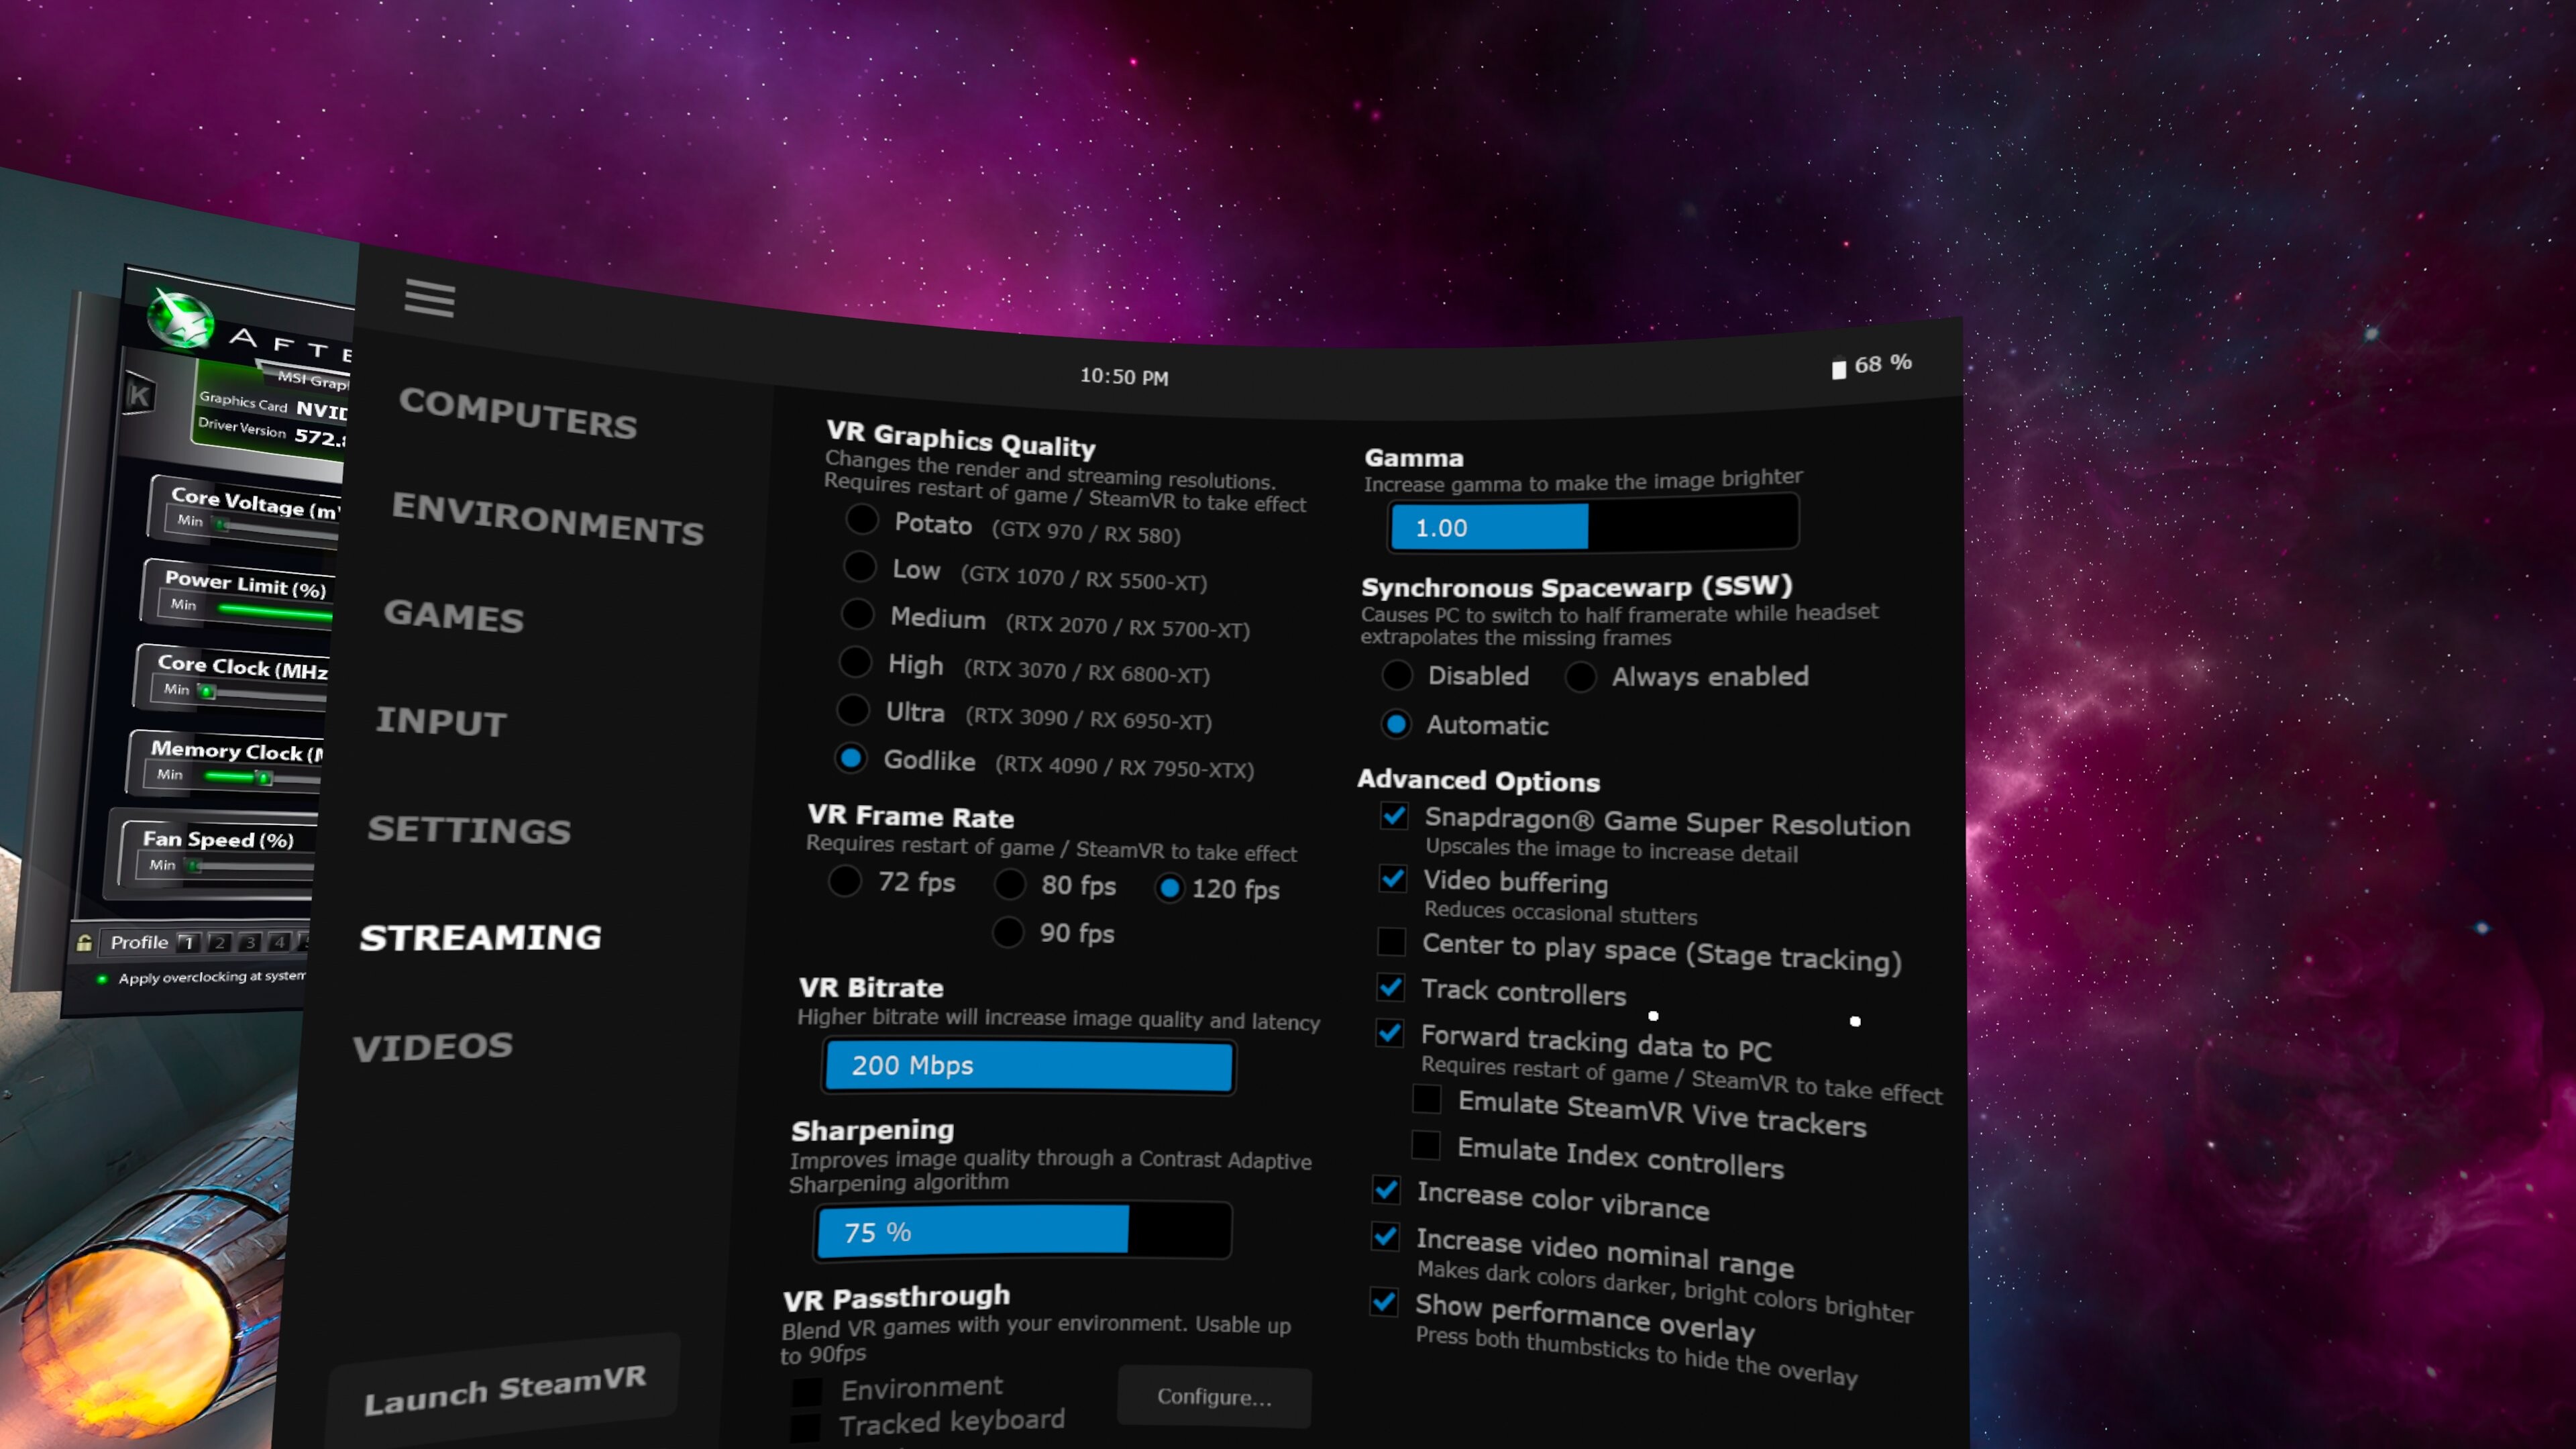2576x1449 pixels.
Task: Toggle Video buffering checkbox
Action: tap(1392, 879)
